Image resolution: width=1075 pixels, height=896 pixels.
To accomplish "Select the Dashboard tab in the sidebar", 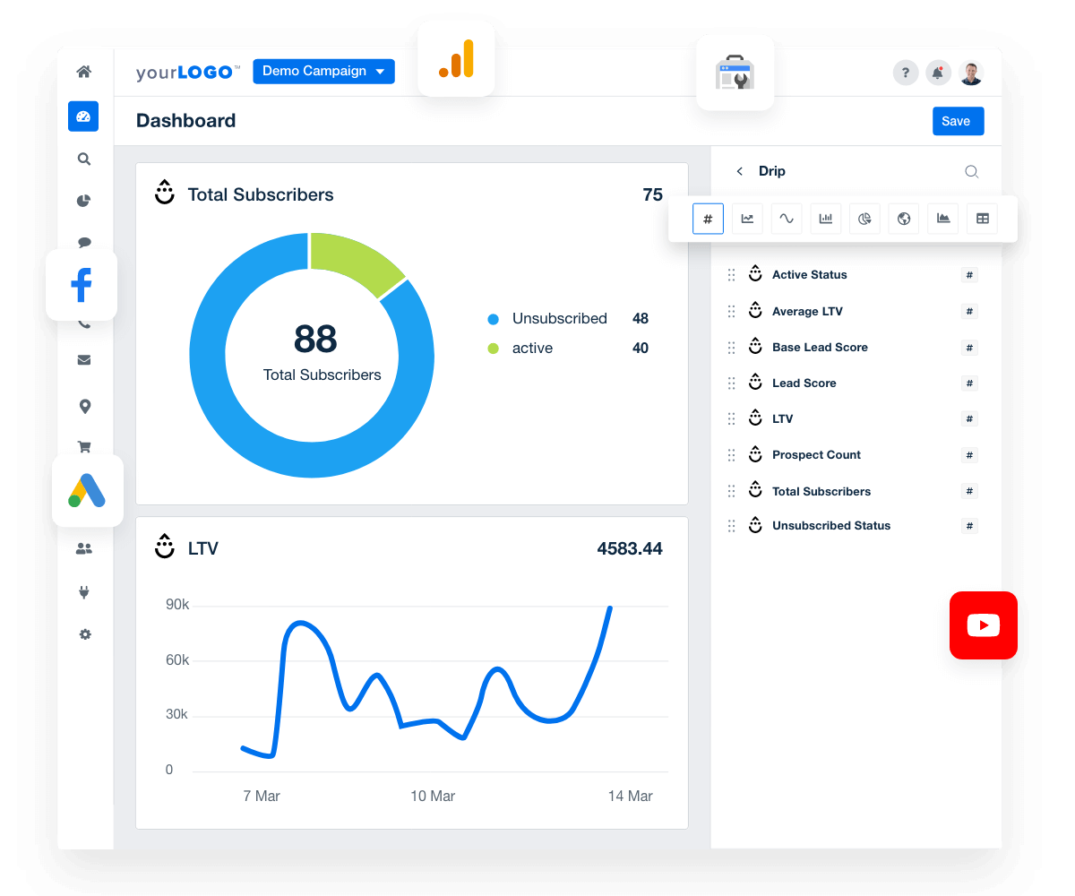I will (x=83, y=116).
